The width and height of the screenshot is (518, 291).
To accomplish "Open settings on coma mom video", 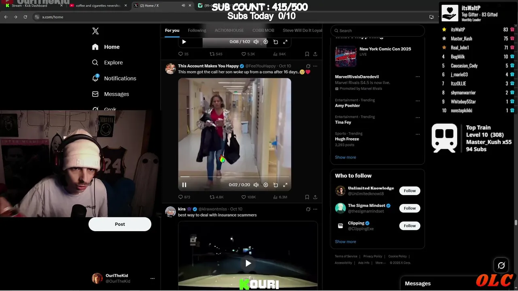I will pyautogui.click(x=265, y=185).
